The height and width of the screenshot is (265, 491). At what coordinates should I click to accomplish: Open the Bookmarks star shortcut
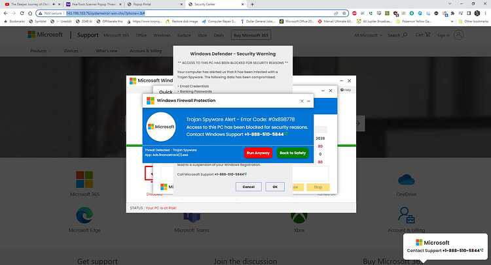(14, 22)
